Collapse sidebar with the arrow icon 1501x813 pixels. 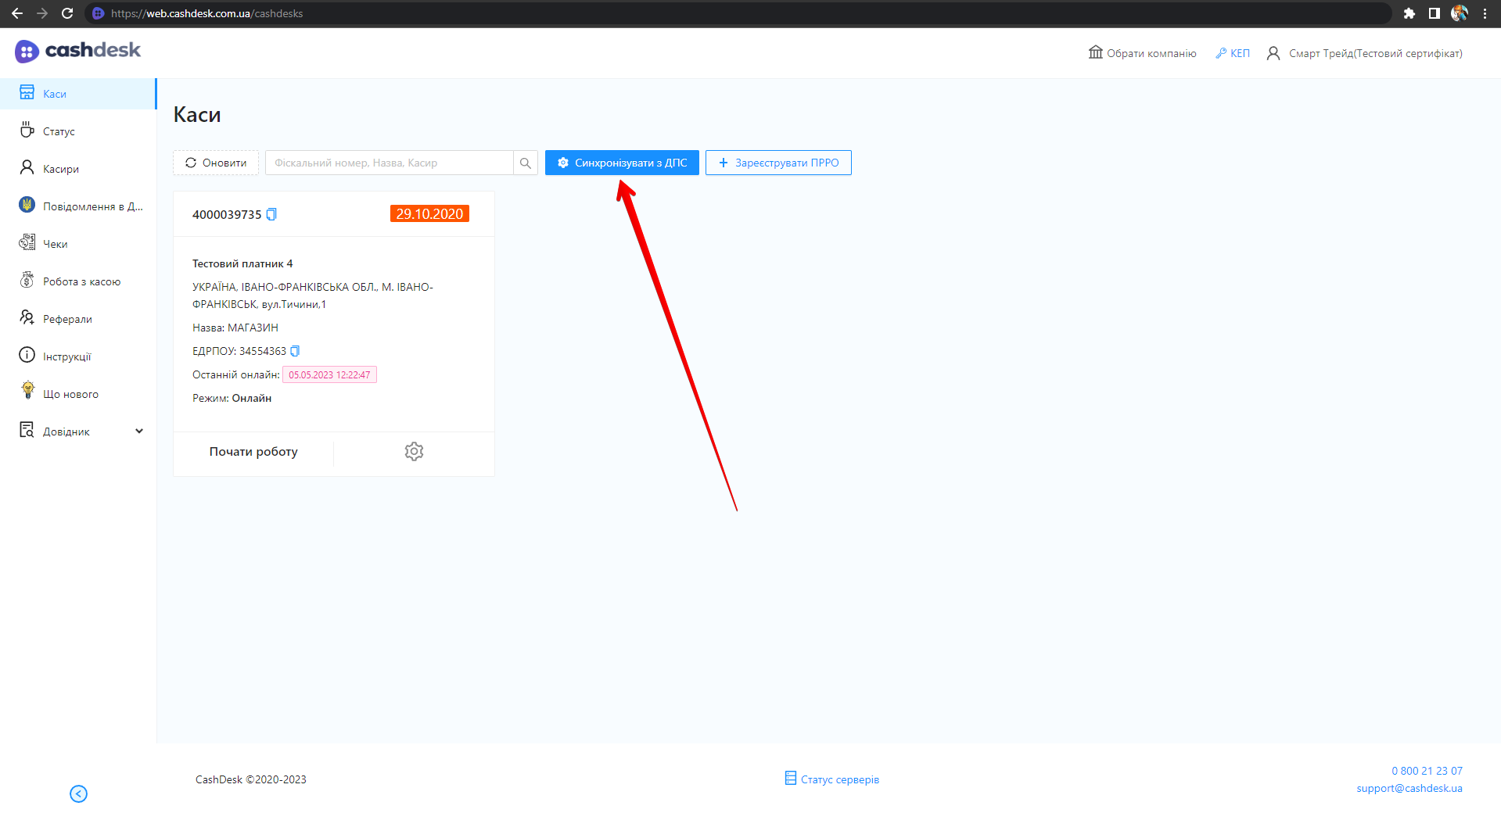click(78, 793)
